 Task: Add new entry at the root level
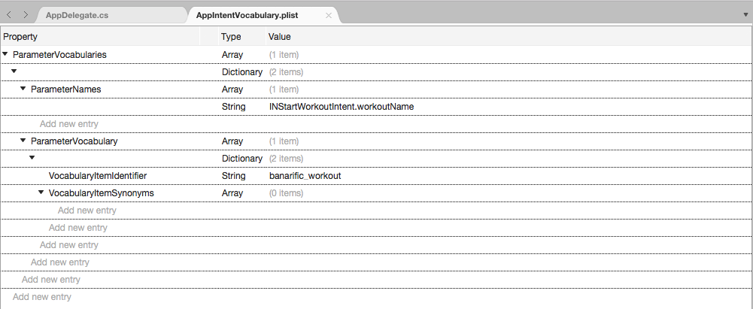pos(42,296)
